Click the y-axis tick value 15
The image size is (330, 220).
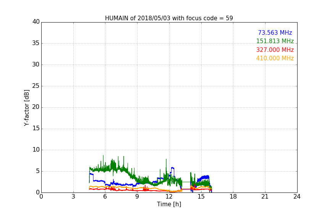click(x=36, y=128)
